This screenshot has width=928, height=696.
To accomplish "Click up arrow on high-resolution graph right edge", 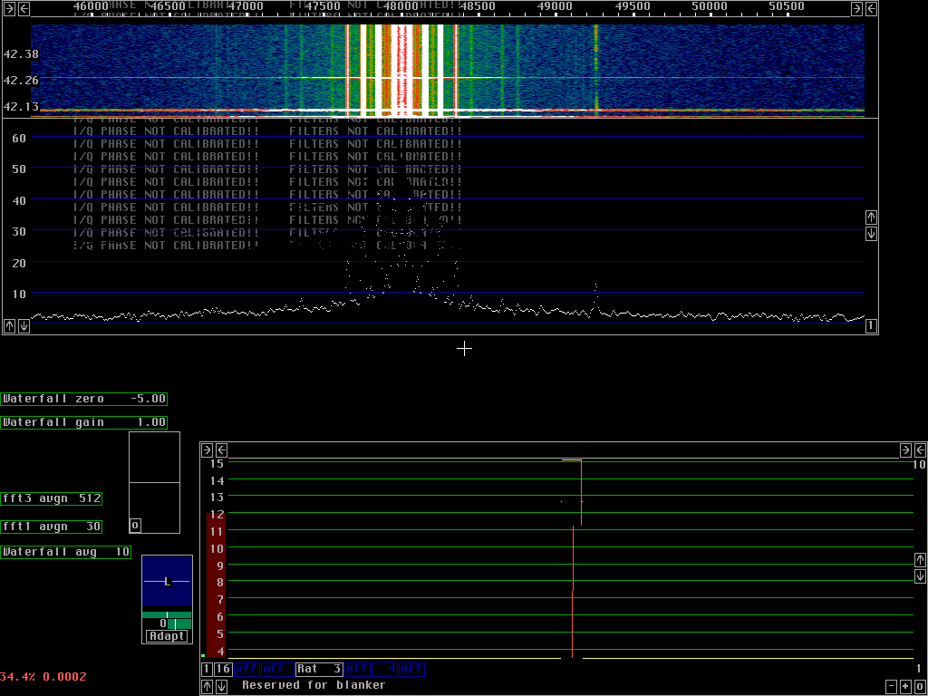I will click(x=920, y=560).
